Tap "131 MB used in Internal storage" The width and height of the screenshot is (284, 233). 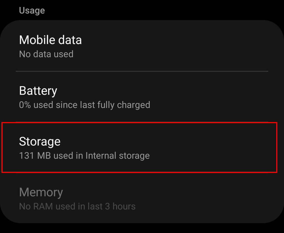coord(84,156)
